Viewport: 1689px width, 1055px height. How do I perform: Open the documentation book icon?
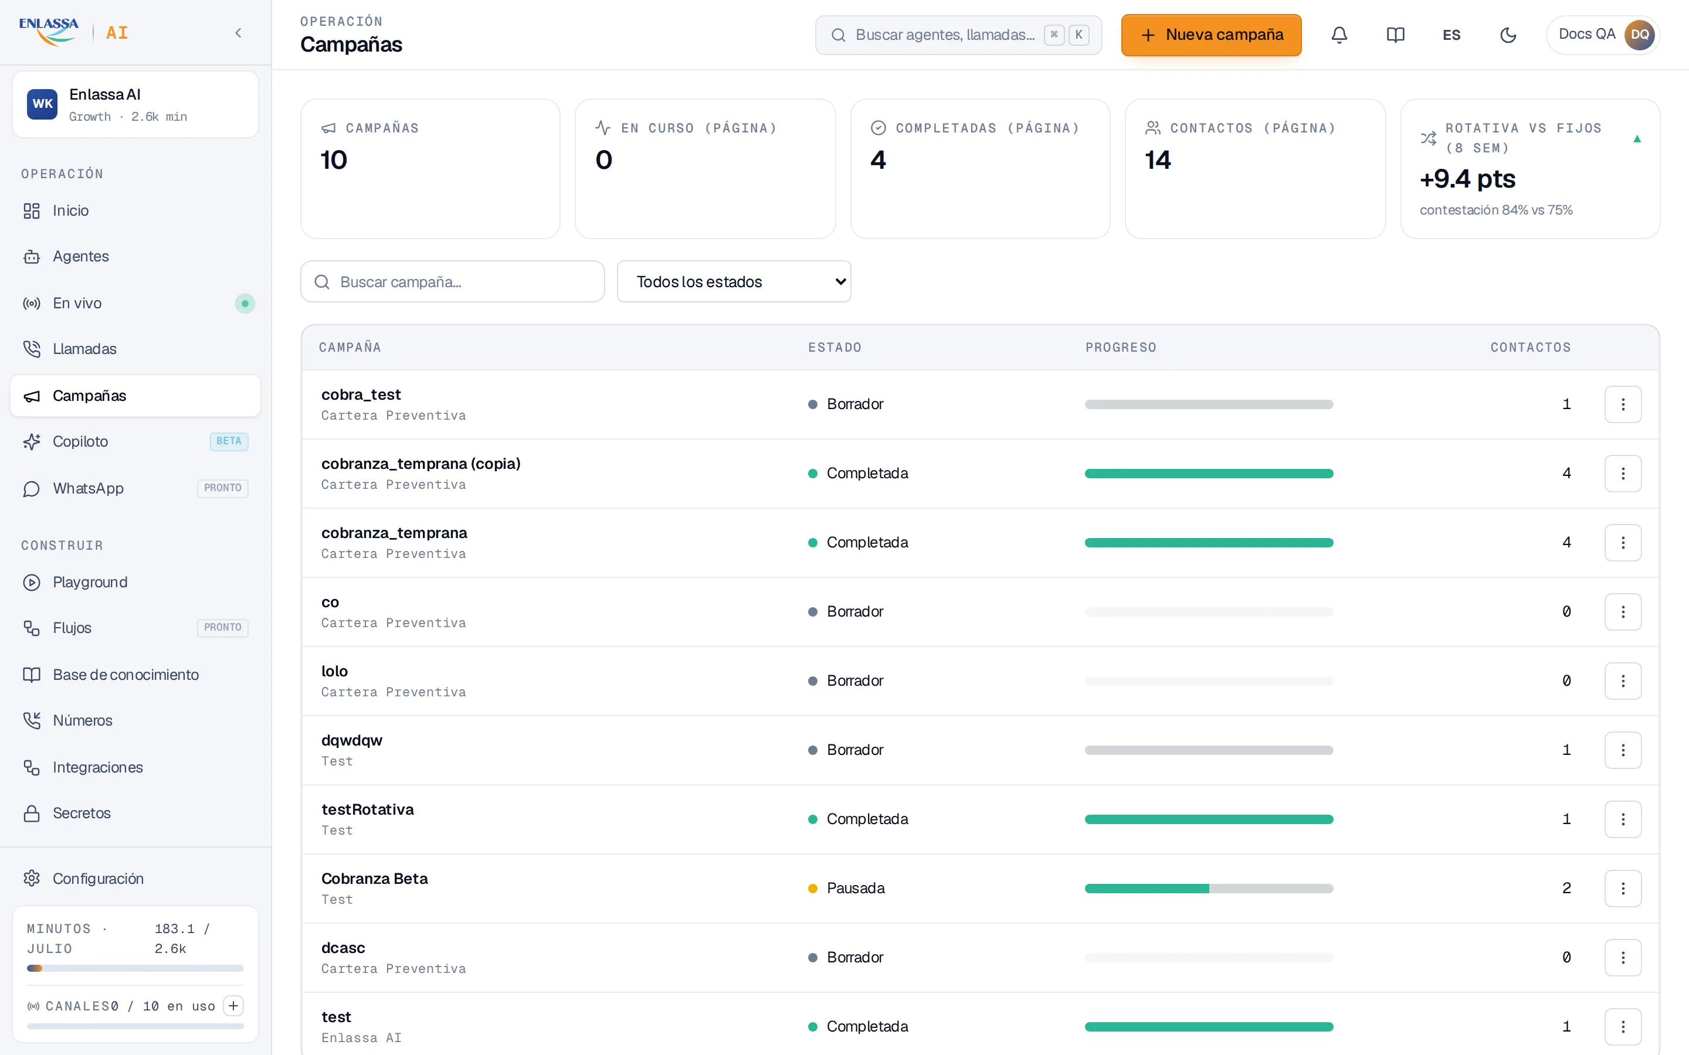(1395, 35)
